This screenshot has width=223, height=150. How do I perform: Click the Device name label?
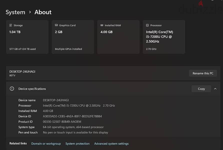pos(27,100)
